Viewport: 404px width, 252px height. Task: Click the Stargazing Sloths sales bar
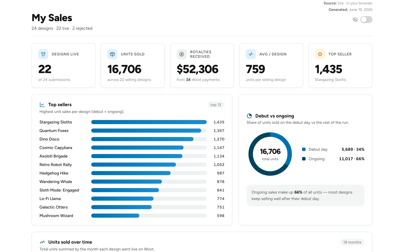pos(149,122)
